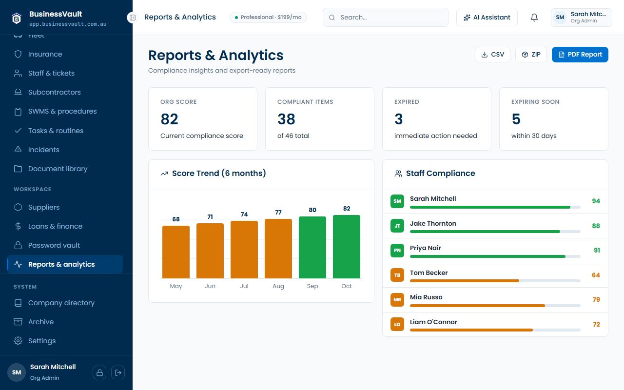Open the Expiring Soon card

click(x=554, y=119)
